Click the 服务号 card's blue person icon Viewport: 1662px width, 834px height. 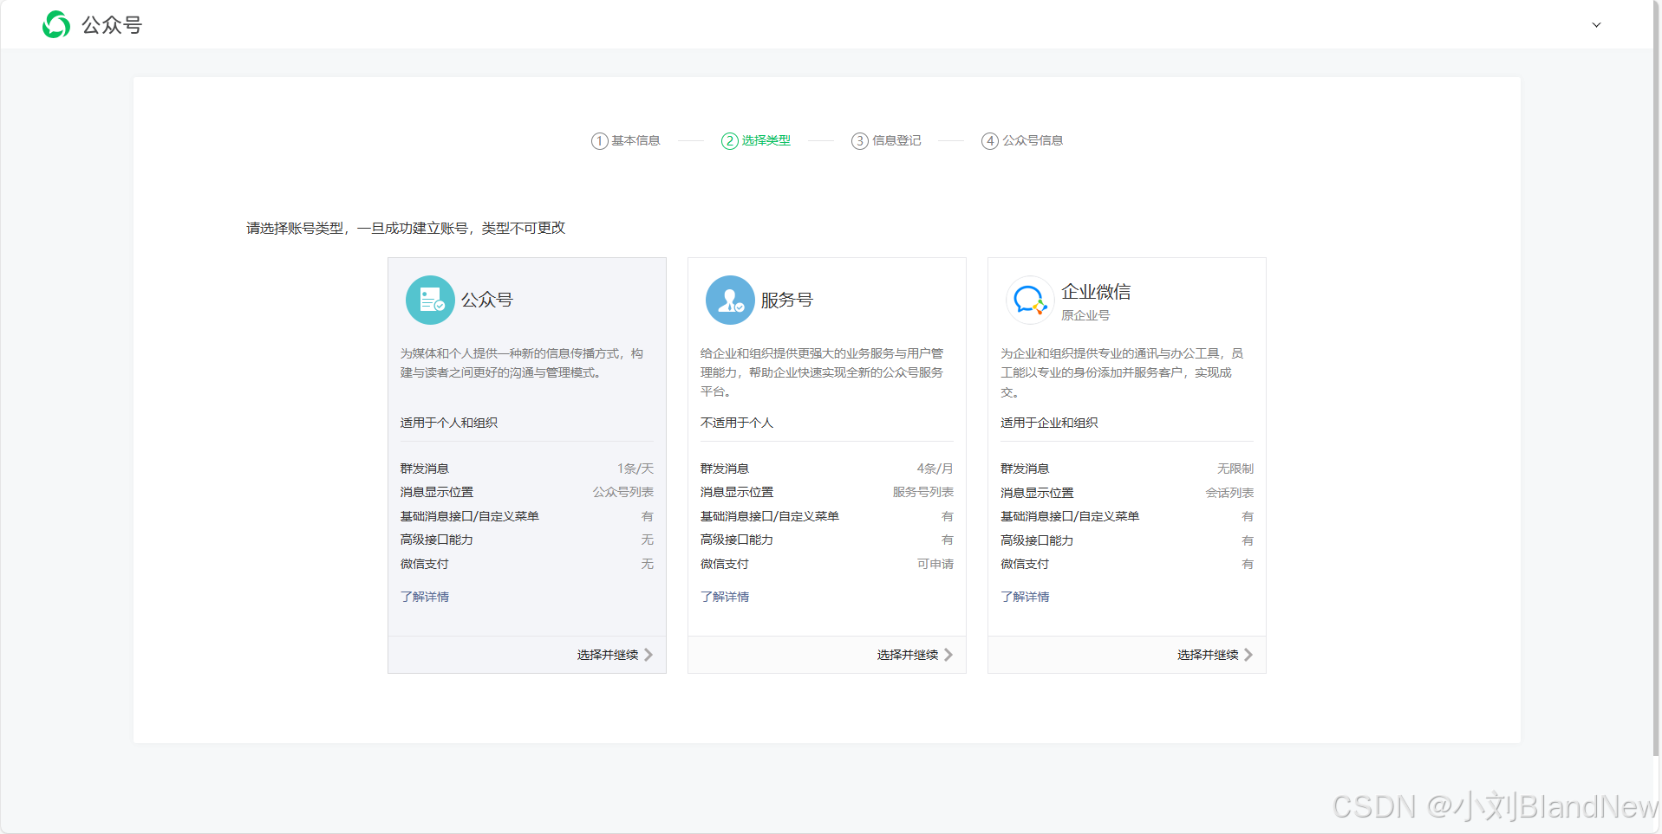[730, 300]
